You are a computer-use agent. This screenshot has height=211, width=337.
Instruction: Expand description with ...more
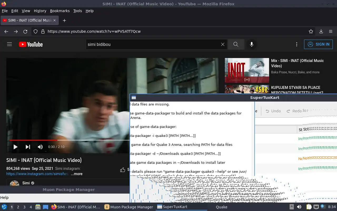(77, 174)
